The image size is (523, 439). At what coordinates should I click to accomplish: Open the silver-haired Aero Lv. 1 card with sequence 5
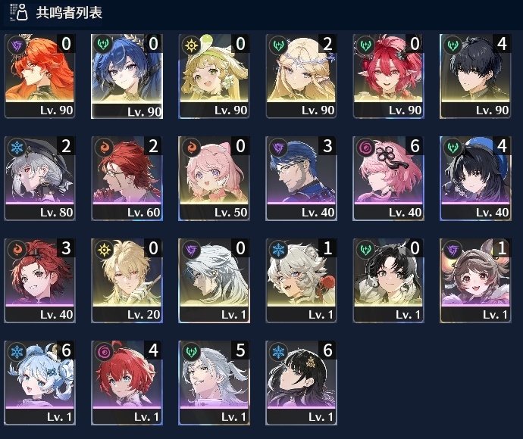[x=215, y=383]
